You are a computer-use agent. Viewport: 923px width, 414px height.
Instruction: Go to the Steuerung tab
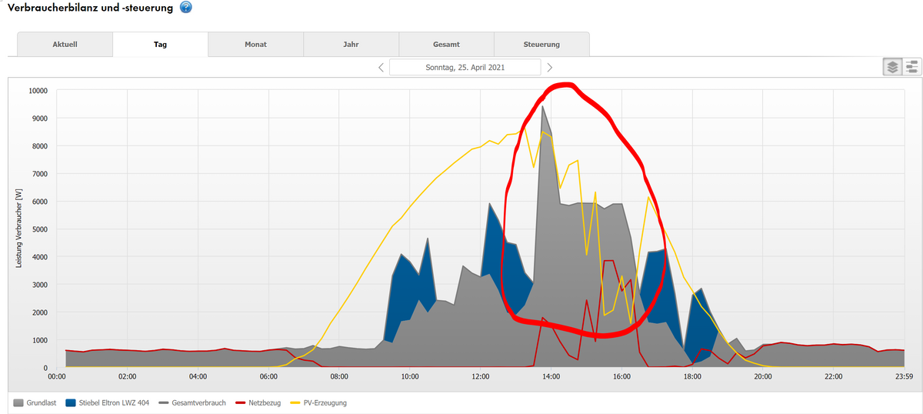[541, 45]
